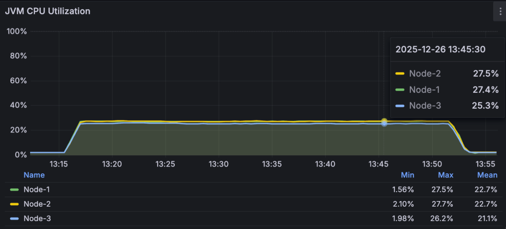Sort legend by Name column
The height and width of the screenshot is (229, 506).
tap(34, 175)
